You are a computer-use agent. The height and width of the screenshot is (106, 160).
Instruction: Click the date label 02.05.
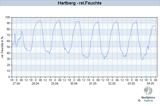click(112, 83)
